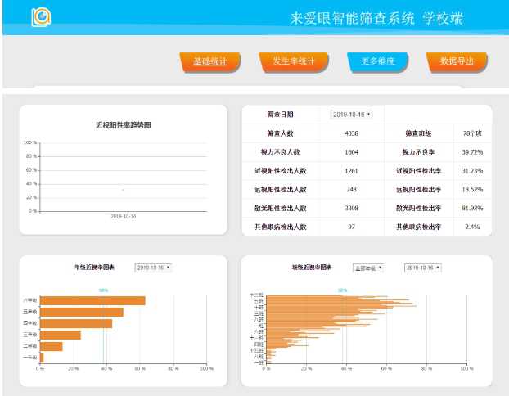Open the 全部年级 grade filter dropdown
Screen dimensions: 509x396
pyautogui.click(x=367, y=268)
